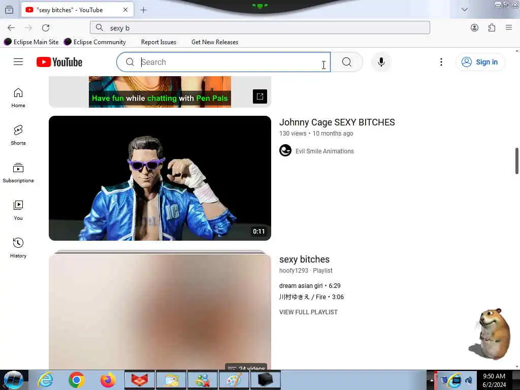Open Shorts in the sidebar

(x=18, y=135)
